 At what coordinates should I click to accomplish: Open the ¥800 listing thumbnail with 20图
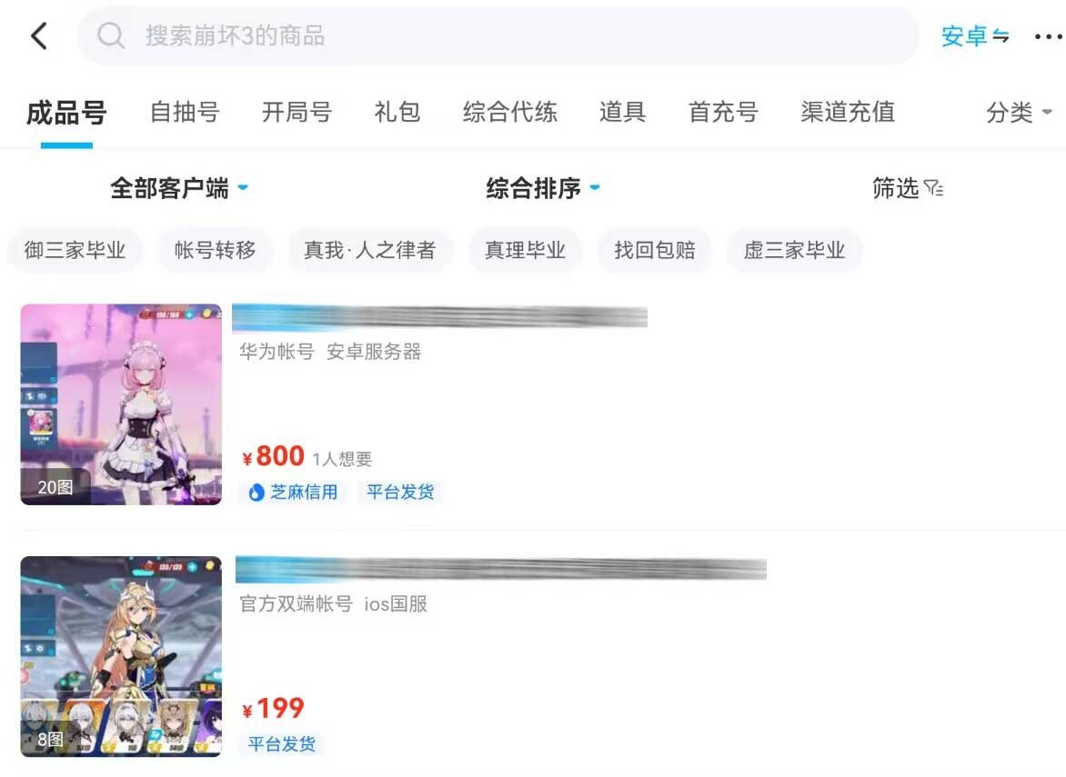tap(121, 404)
